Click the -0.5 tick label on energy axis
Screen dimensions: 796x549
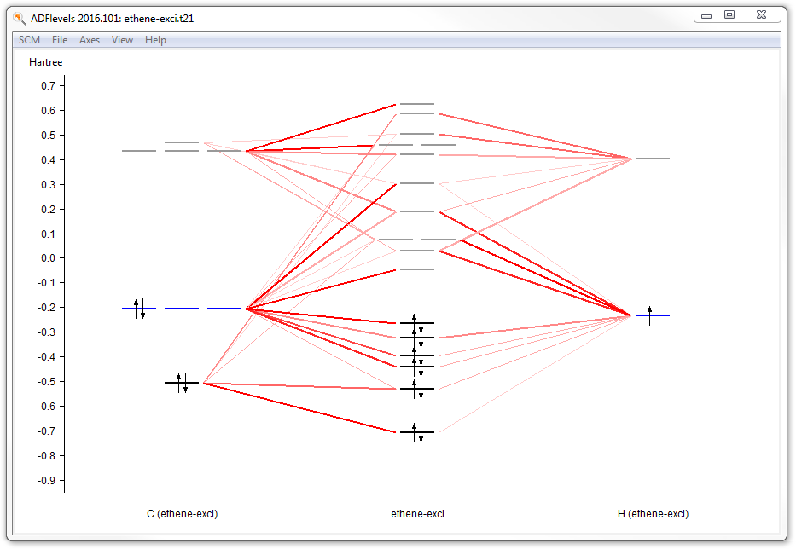(47, 382)
